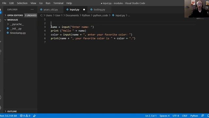Select language mode Python in status bar
This screenshot has height=118, width=209.
(194, 116)
